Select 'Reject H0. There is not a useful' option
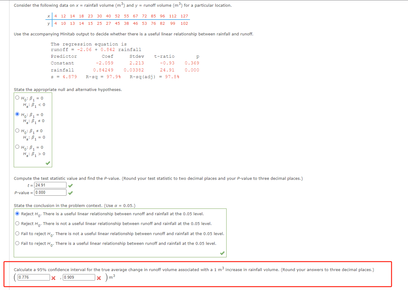 click(x=17, y=223)
